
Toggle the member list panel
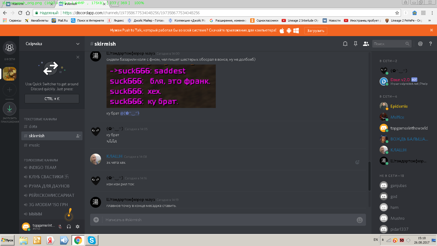click(366, 44)
